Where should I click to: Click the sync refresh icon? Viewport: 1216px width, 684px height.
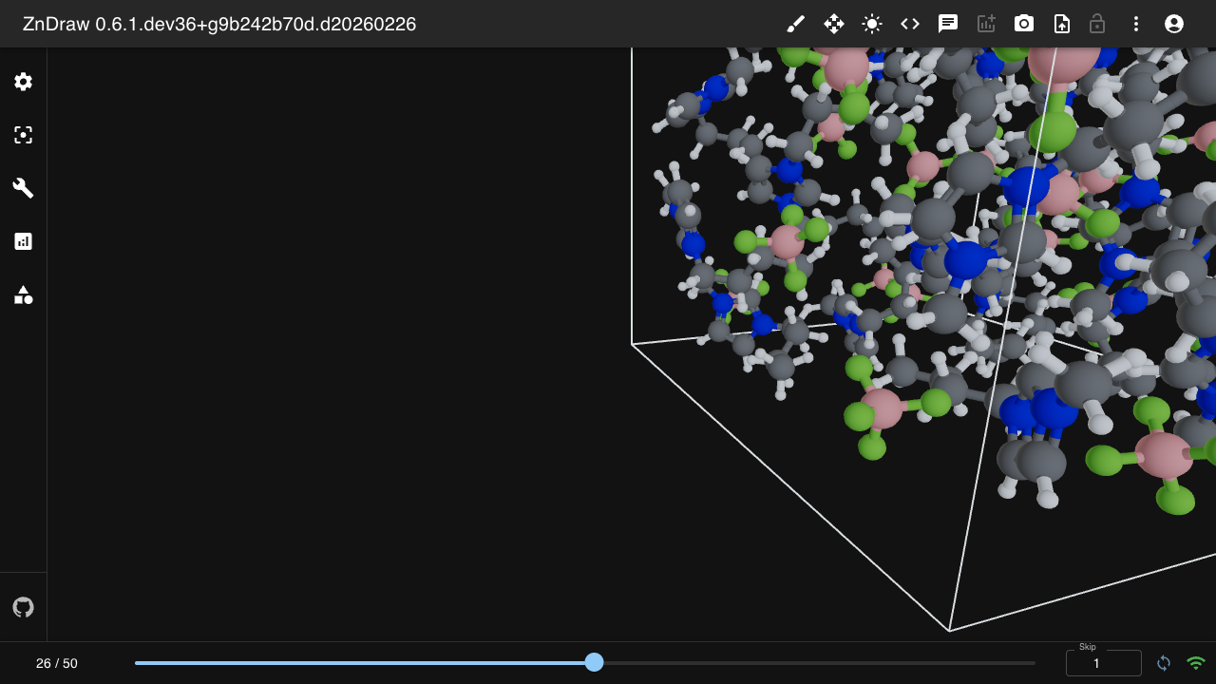pyautogui.click(x=1164, y=663)
